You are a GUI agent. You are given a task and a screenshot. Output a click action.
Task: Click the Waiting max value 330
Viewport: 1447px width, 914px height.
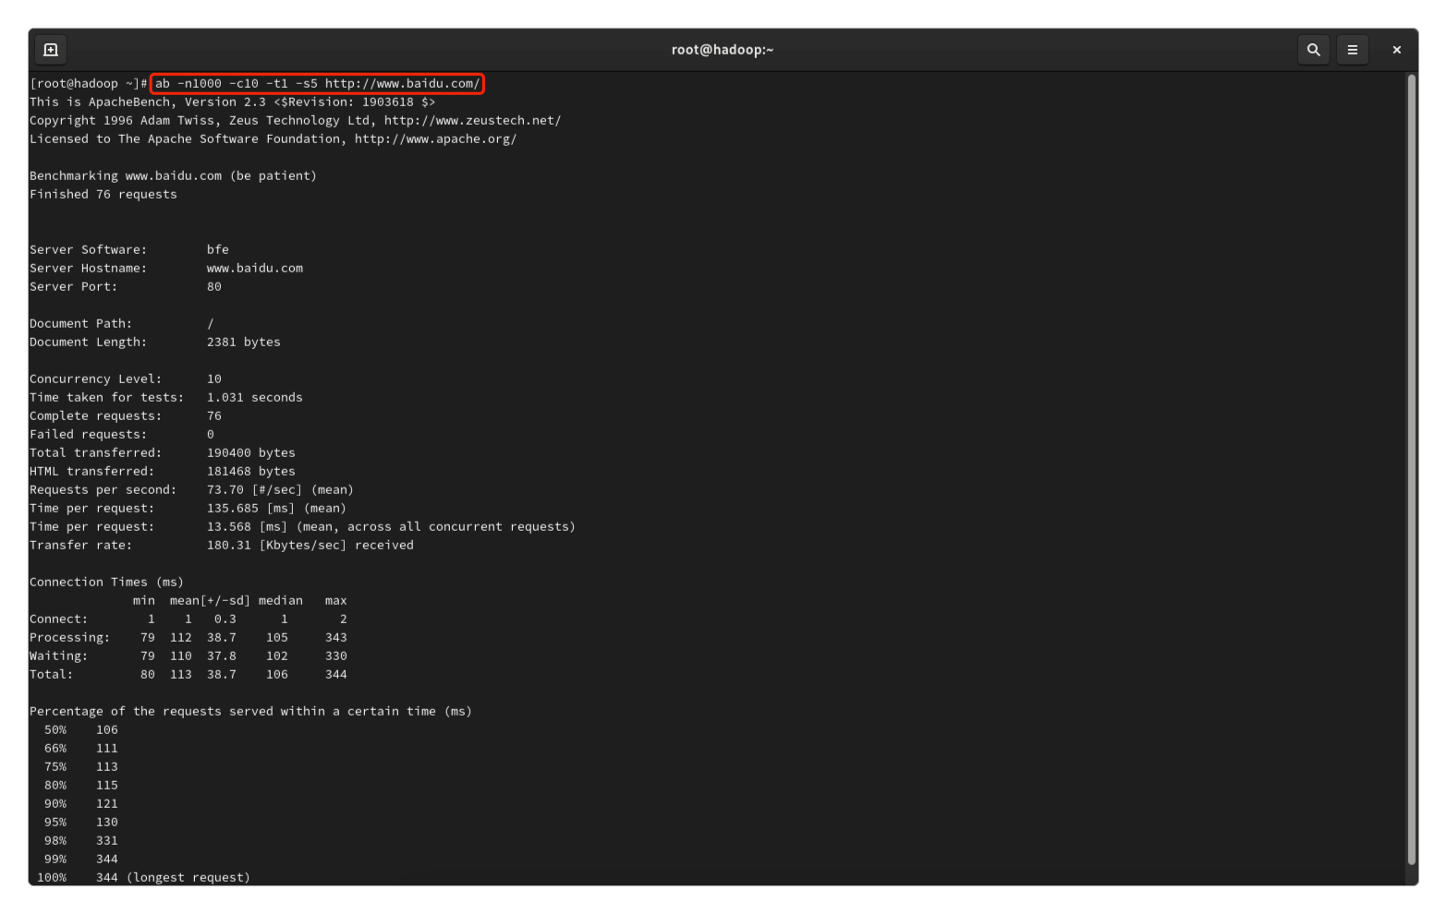pos(336,656)
